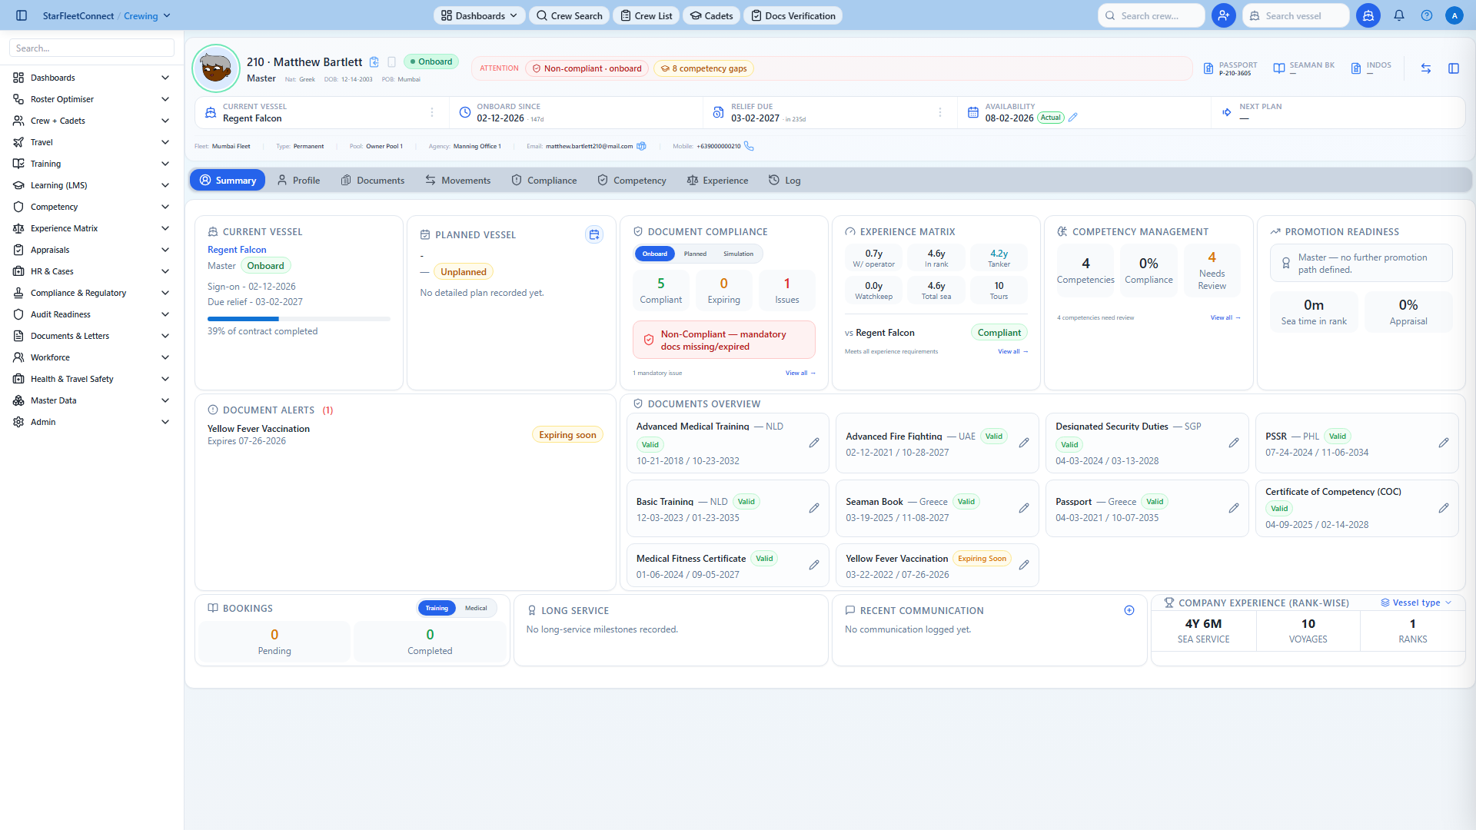The image size is (1476, 830).
Task: Open the Competency tab
Action: [632, 180]
